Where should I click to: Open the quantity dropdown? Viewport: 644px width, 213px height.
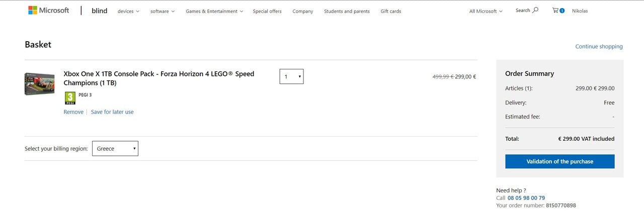point(291,76)
